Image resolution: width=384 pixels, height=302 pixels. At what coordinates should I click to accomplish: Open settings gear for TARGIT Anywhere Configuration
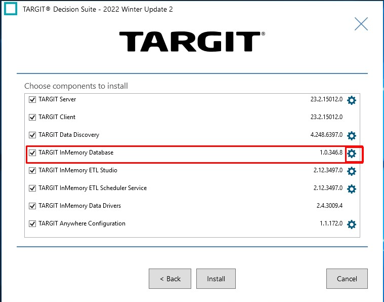click(x=352, y=224)
